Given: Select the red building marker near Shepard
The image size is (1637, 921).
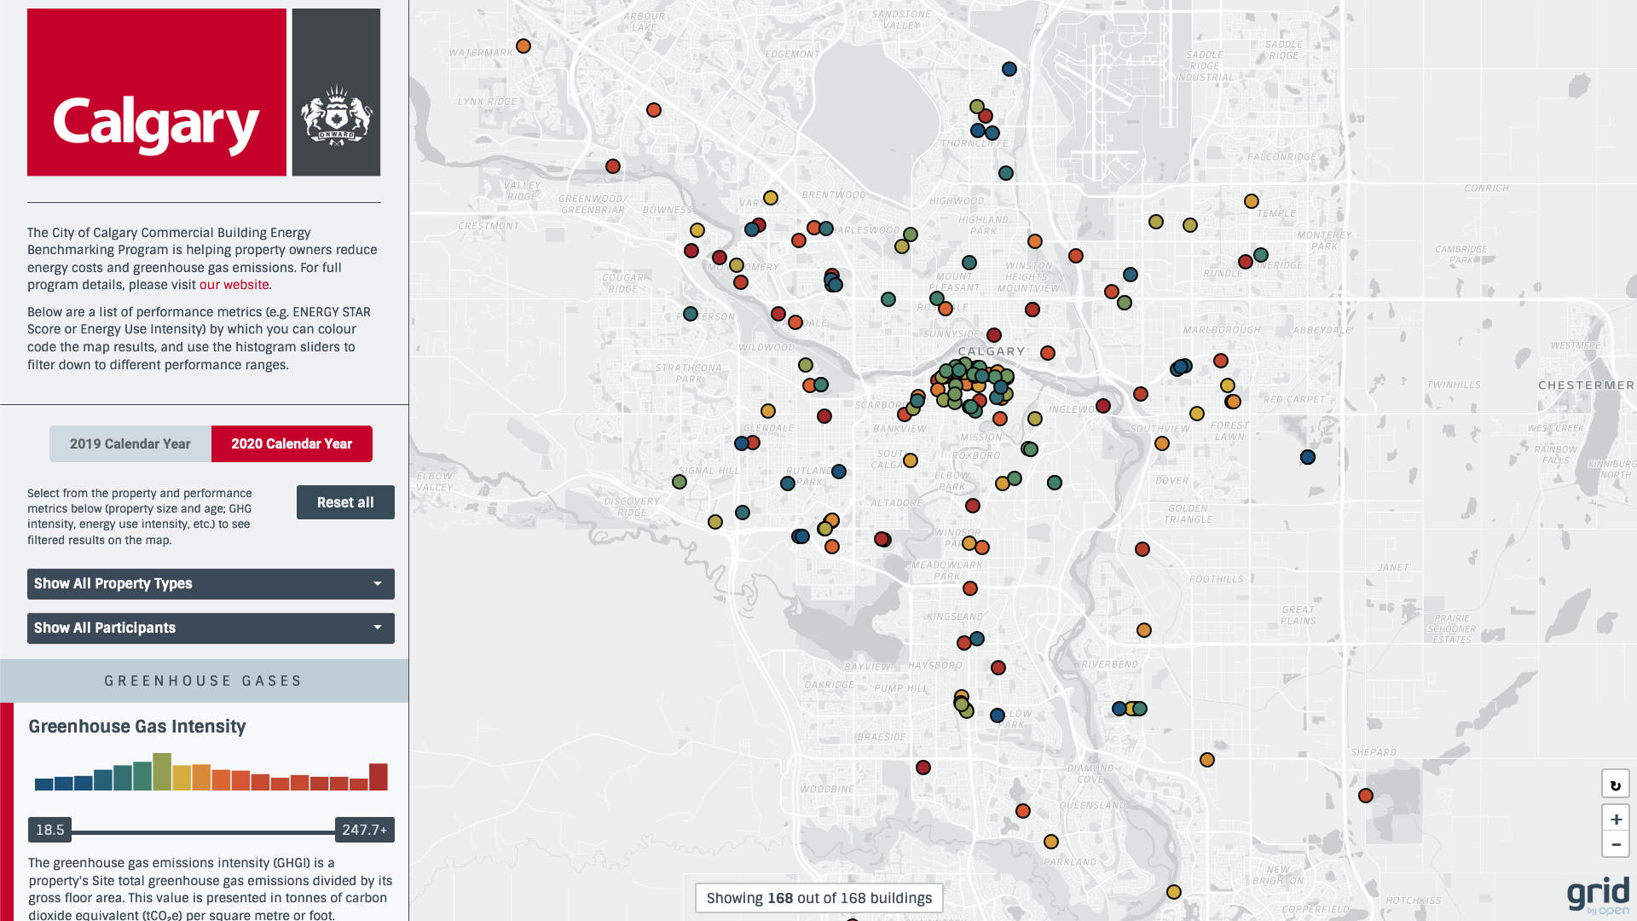Looking at the screenshot, I should pos(1365,796).
